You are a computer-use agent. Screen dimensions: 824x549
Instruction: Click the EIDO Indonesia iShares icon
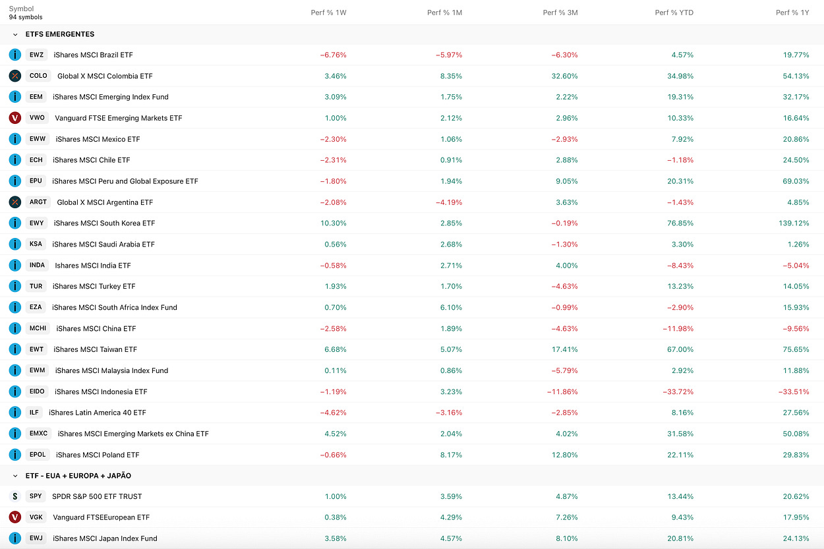click(15, 391)
